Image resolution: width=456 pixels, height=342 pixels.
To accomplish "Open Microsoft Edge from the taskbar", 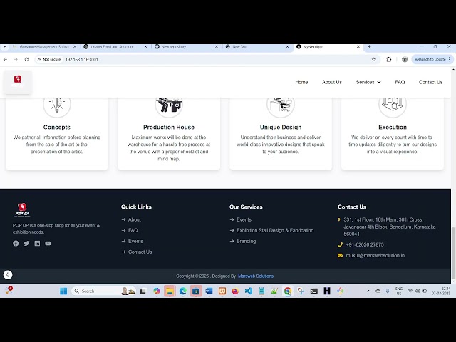I will click(183, 291).
